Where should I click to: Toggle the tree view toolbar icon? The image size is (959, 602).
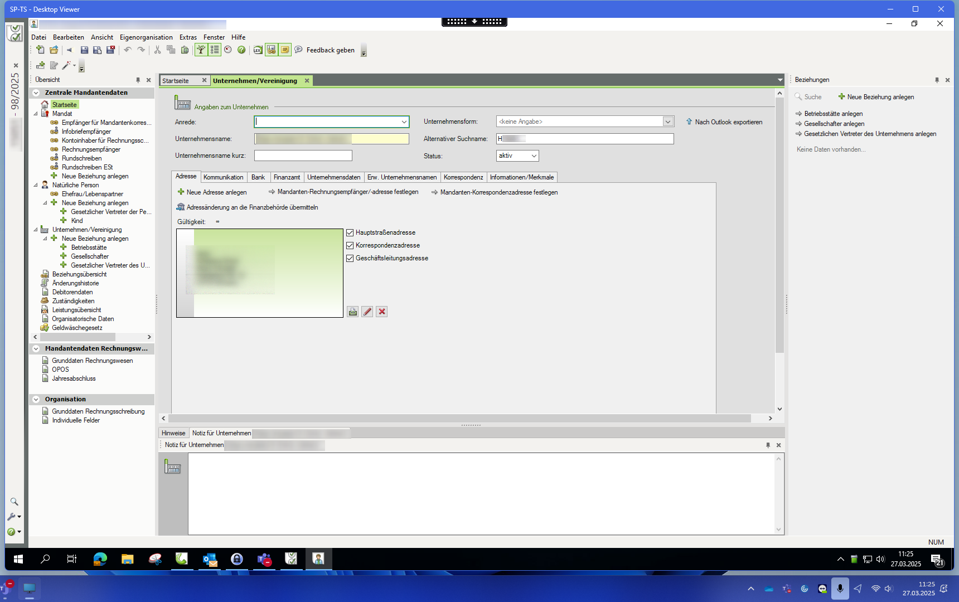(x=201, y=50)
